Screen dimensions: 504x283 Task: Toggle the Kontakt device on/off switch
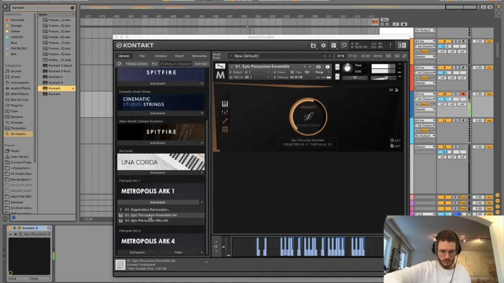coord(10,228)
